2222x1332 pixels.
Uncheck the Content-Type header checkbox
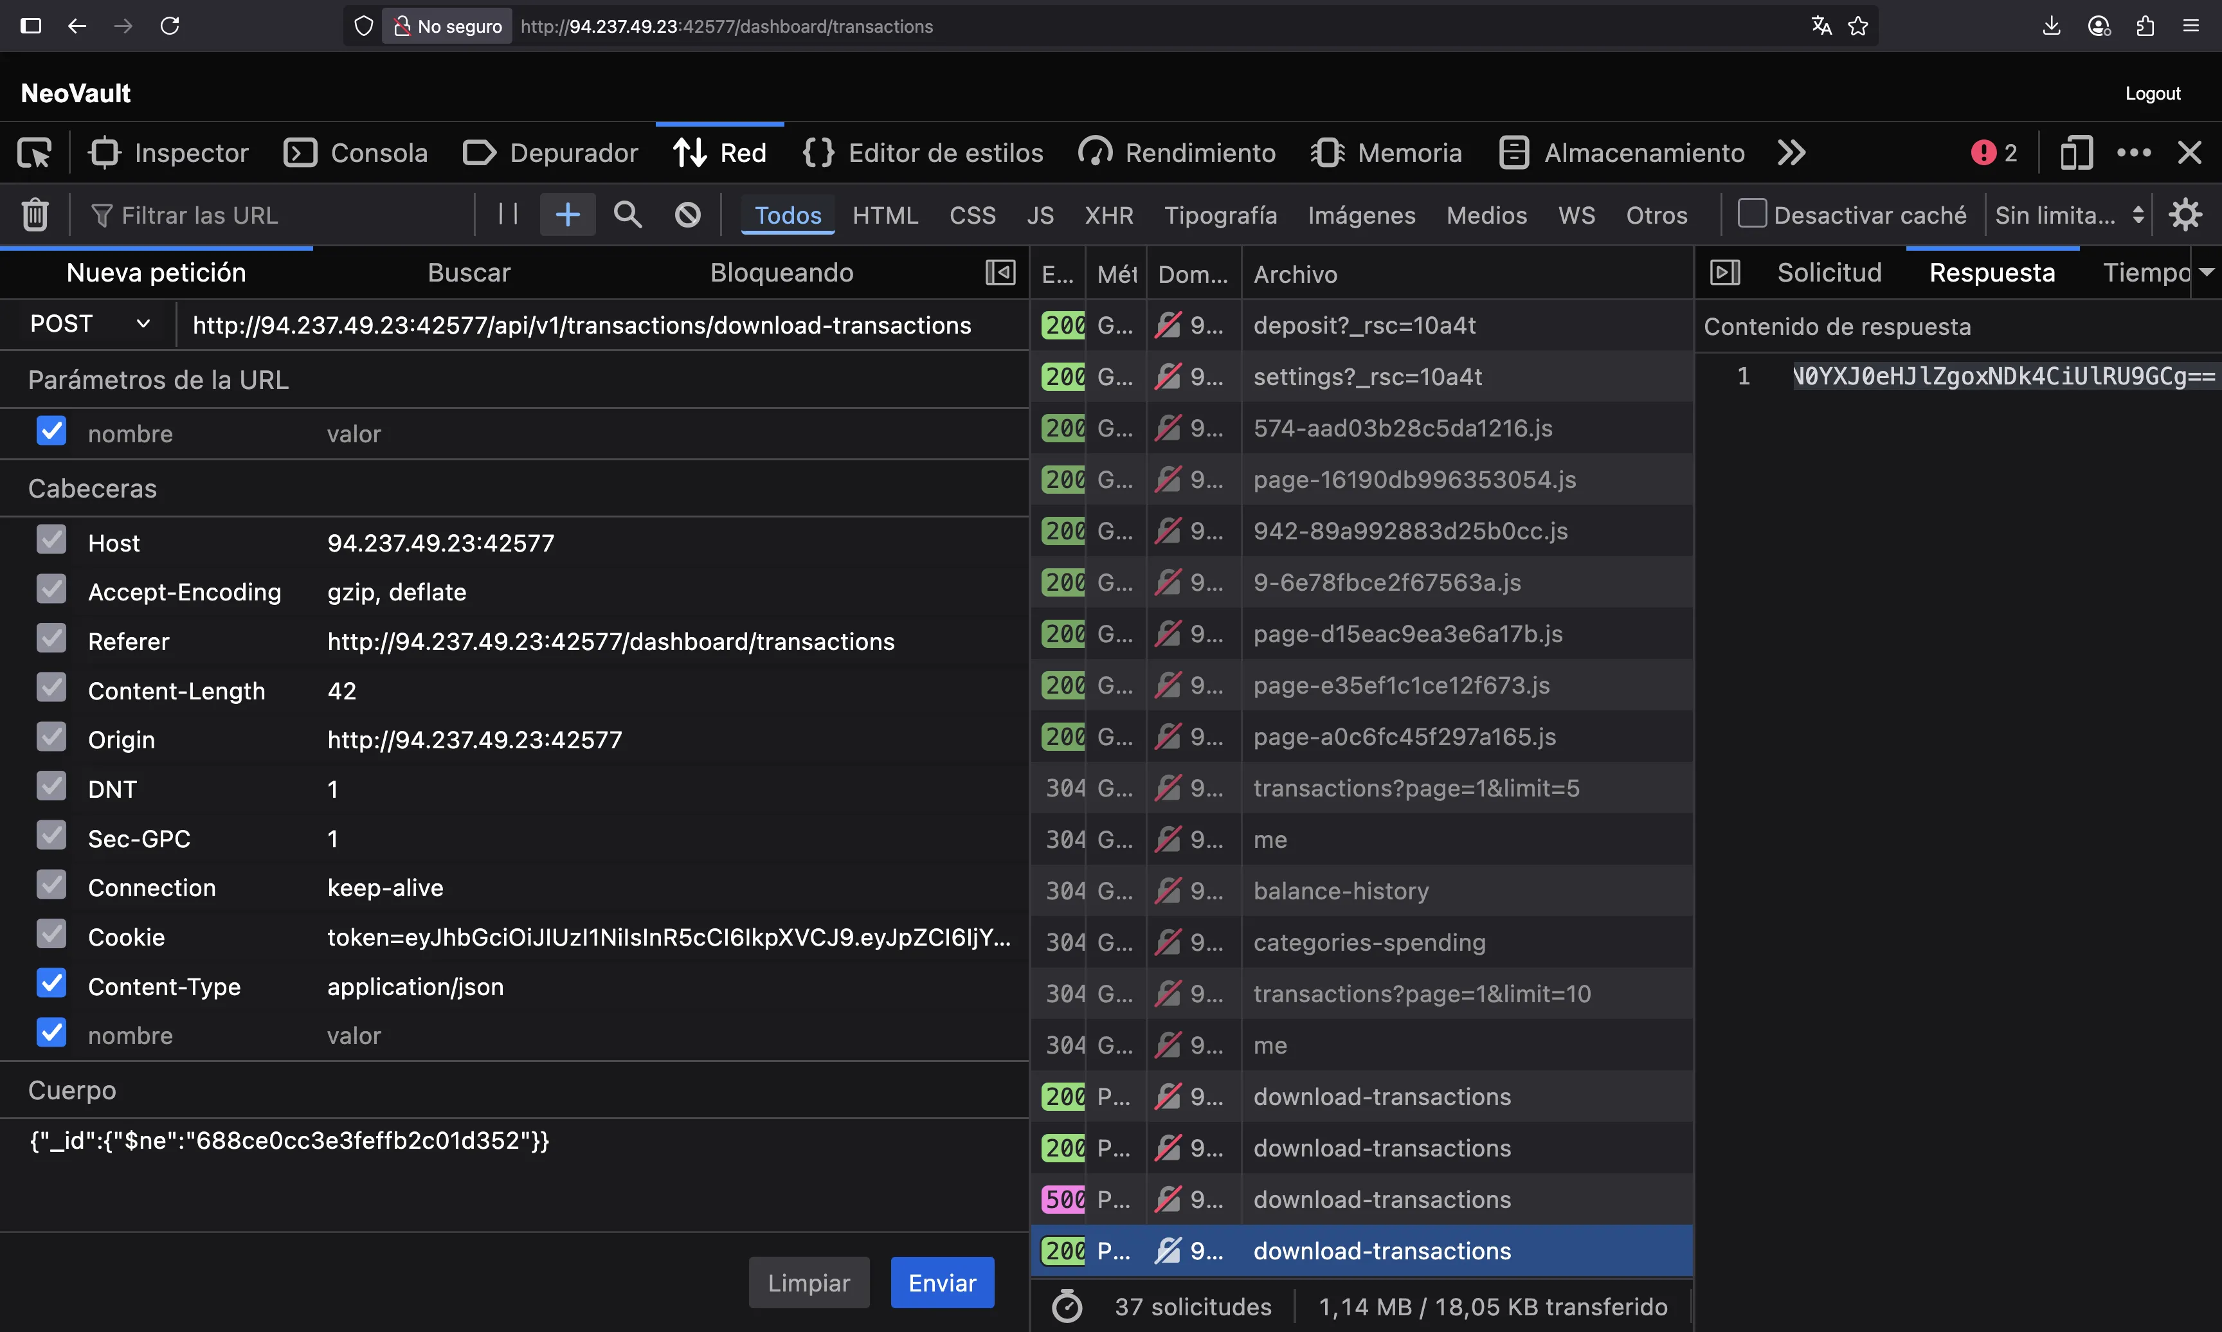pyautogui.click(x=51, y=984)
